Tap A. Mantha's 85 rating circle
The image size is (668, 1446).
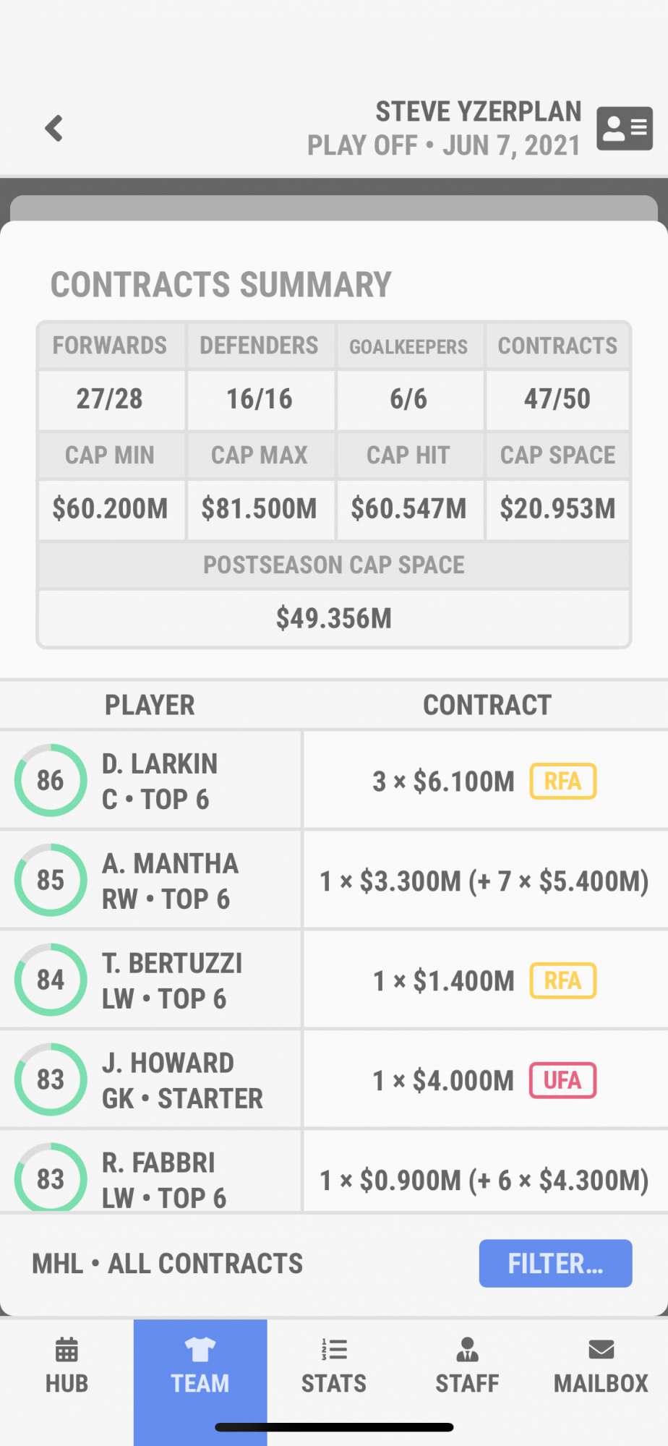point(51,880)
